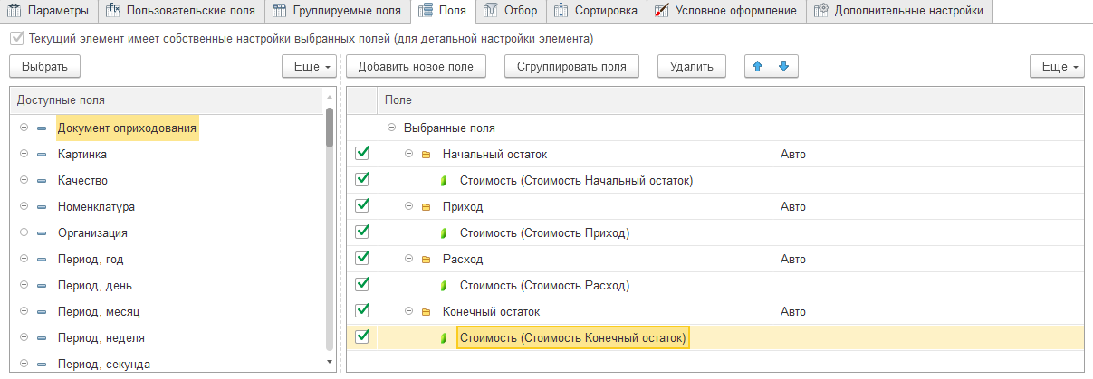Viewport: 1093px width, 379px height.
Task: Click the available fields vertical scrollbar thumb
Action: 330,127
